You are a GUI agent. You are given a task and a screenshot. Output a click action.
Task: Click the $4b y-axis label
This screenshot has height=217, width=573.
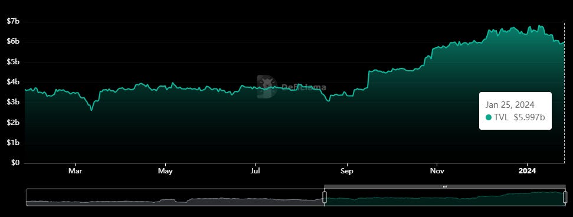pos(13,82)
